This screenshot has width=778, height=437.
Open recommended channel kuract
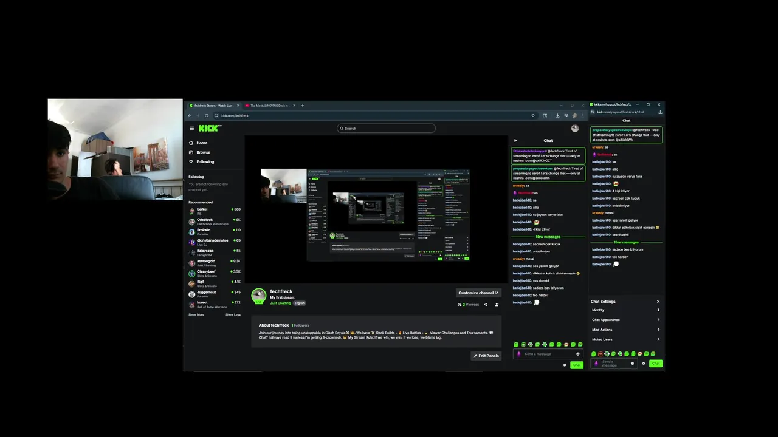coord(215,303)
